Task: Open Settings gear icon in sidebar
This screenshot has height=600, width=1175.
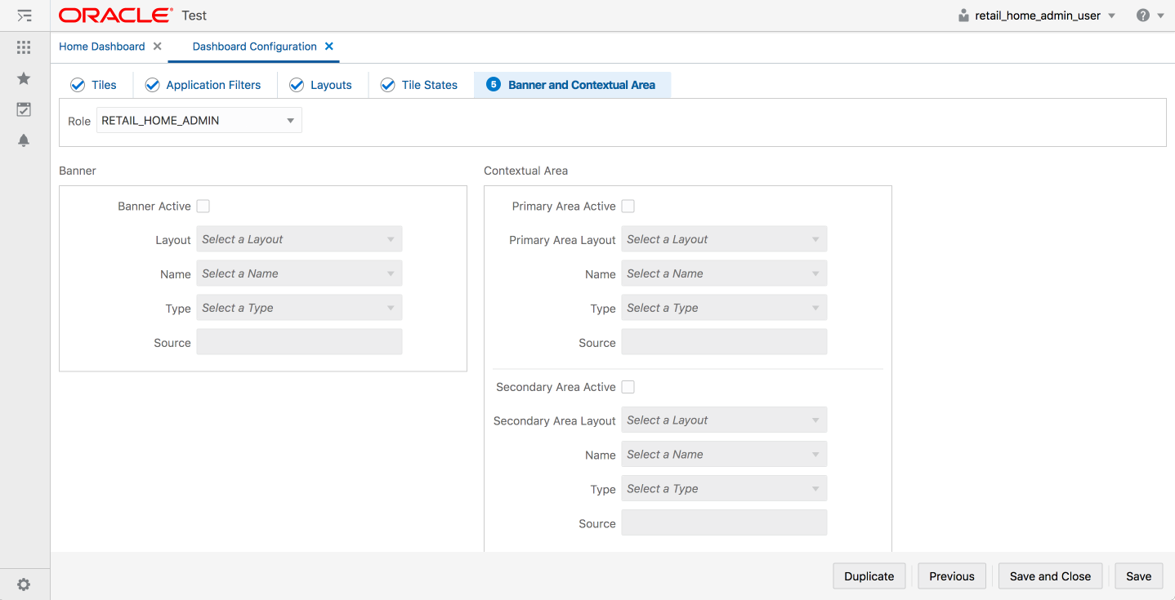Action: click(x=24, y=584)
